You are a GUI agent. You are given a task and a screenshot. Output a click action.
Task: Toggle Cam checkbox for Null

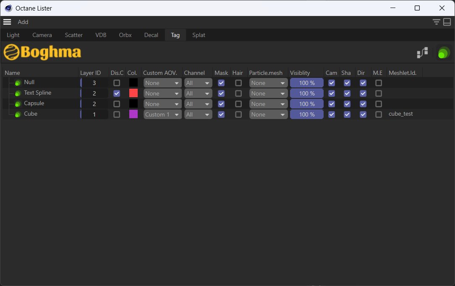(331, 83)
